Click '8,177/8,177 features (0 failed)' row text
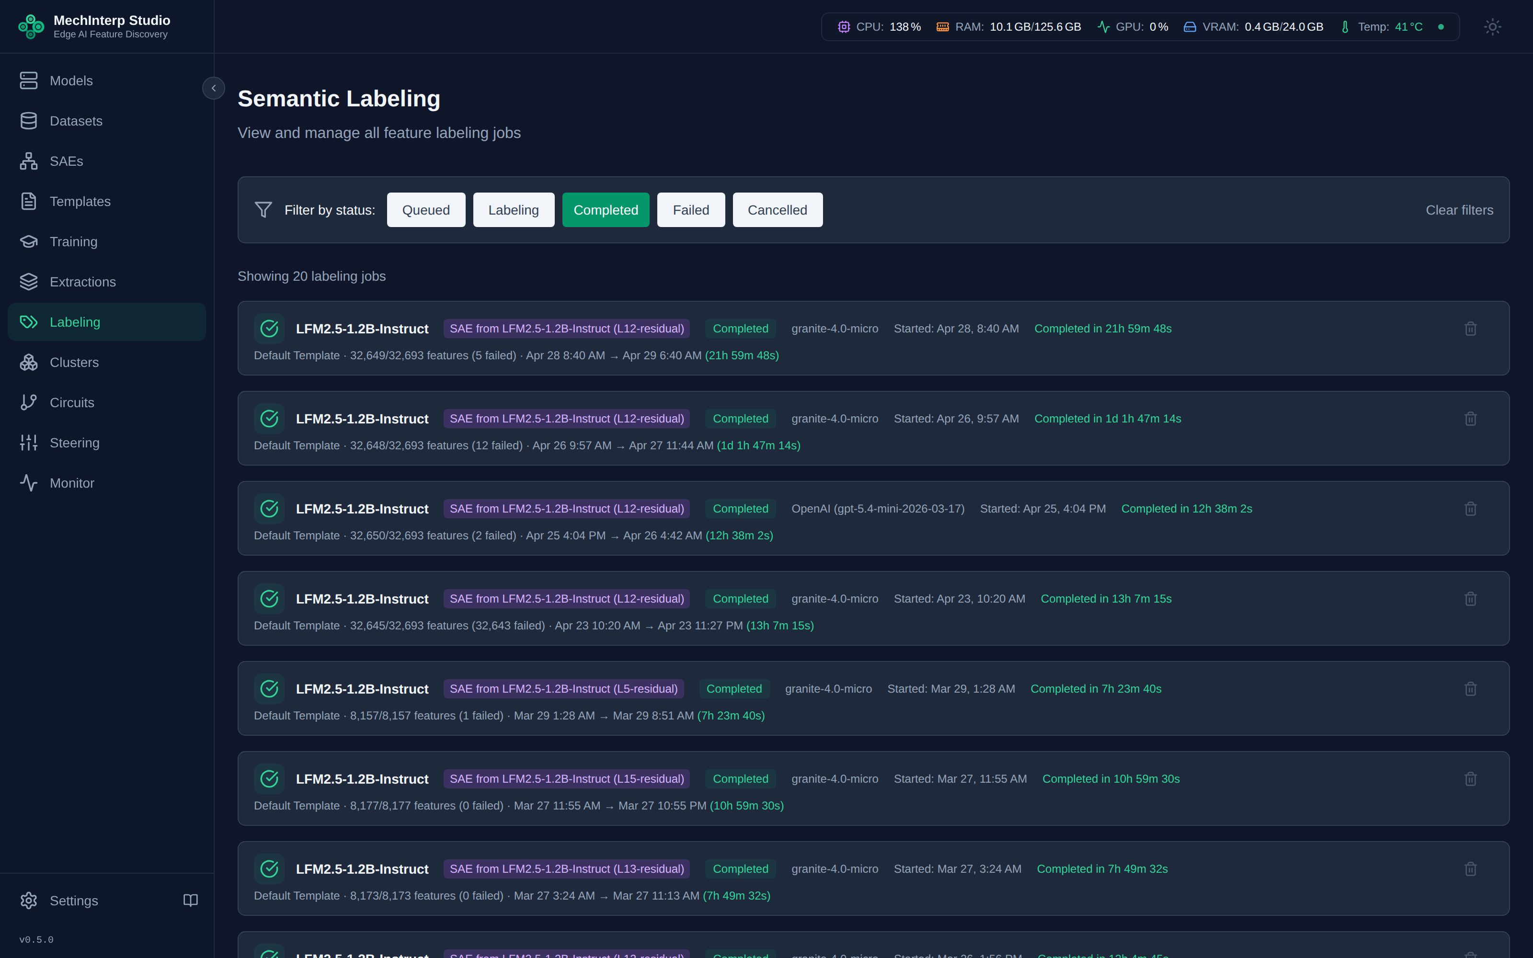 426,805
